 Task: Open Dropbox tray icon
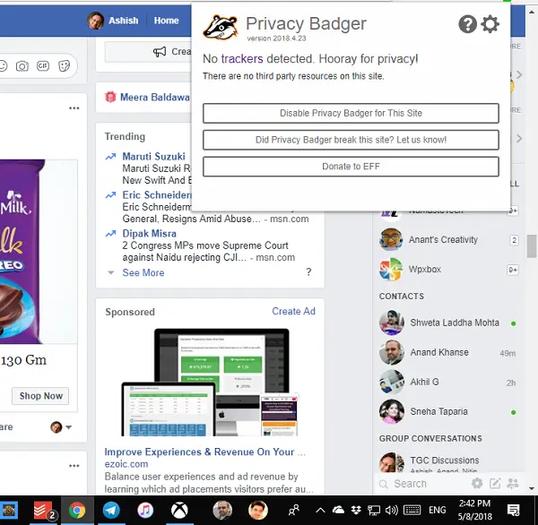[x=356, y=511]
